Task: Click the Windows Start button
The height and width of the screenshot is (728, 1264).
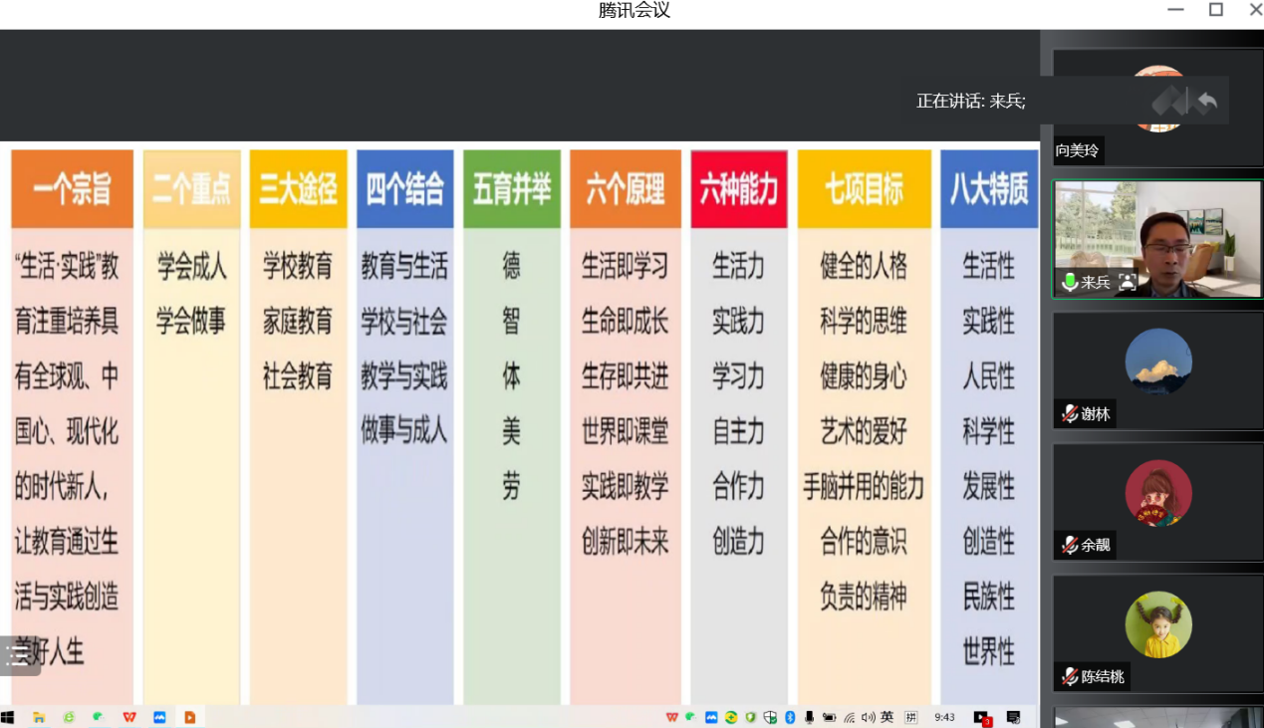Action: point(8,717)
